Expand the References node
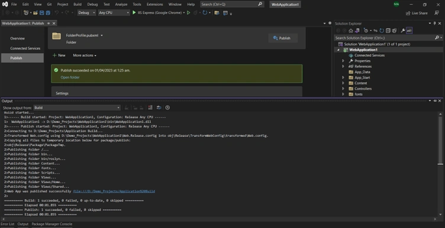The image size is (445, 228). click(343, 66)
